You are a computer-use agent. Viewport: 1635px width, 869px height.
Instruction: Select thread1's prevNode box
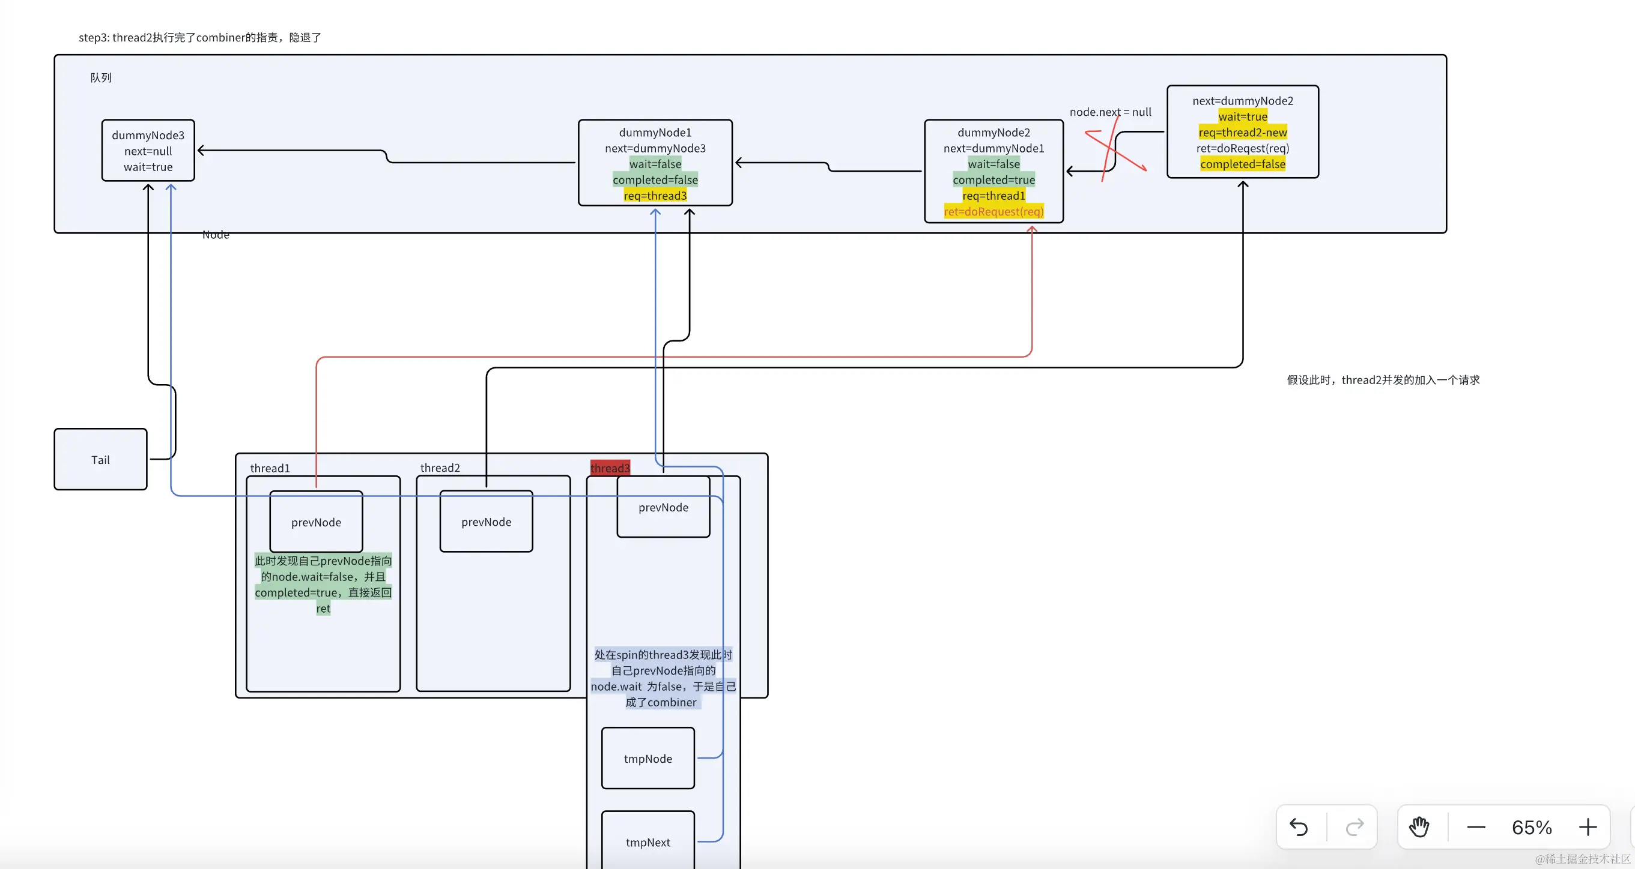tap(316, 522)
